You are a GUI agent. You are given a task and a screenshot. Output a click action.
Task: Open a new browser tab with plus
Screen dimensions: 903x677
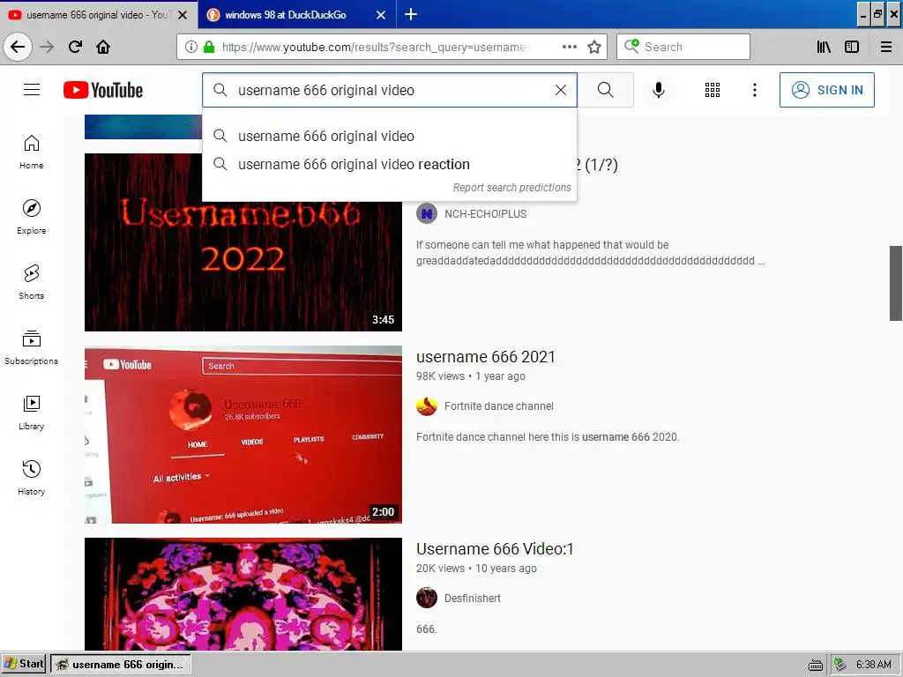411,14
